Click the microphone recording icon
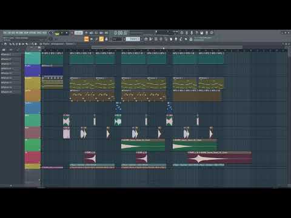 192,33
